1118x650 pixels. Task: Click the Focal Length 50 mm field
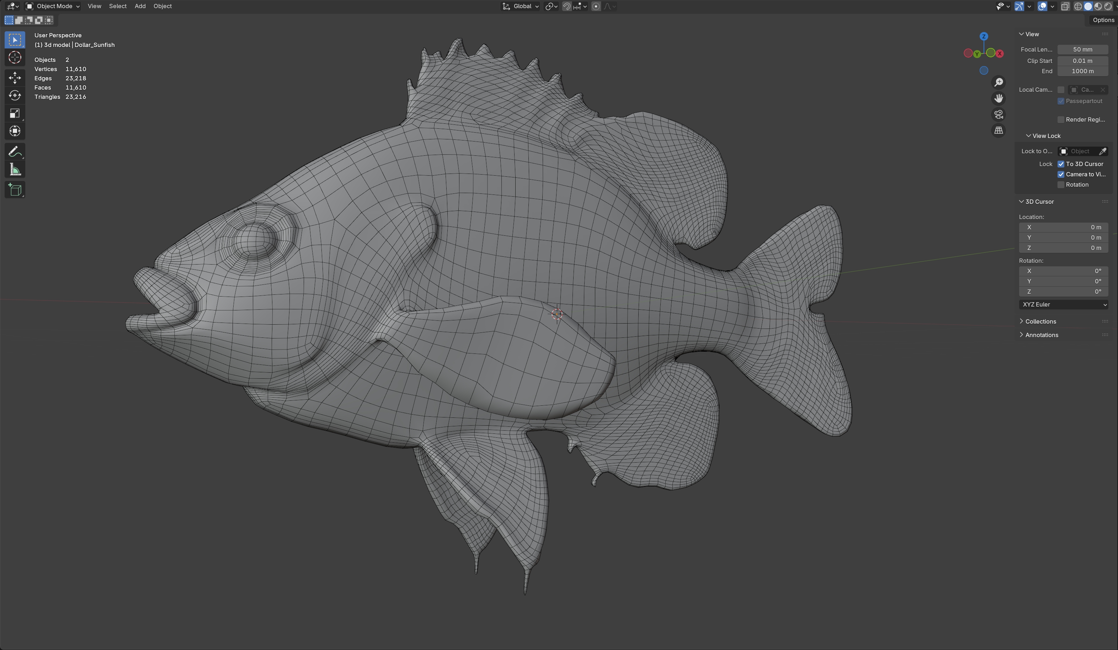tap(1082, 49)
